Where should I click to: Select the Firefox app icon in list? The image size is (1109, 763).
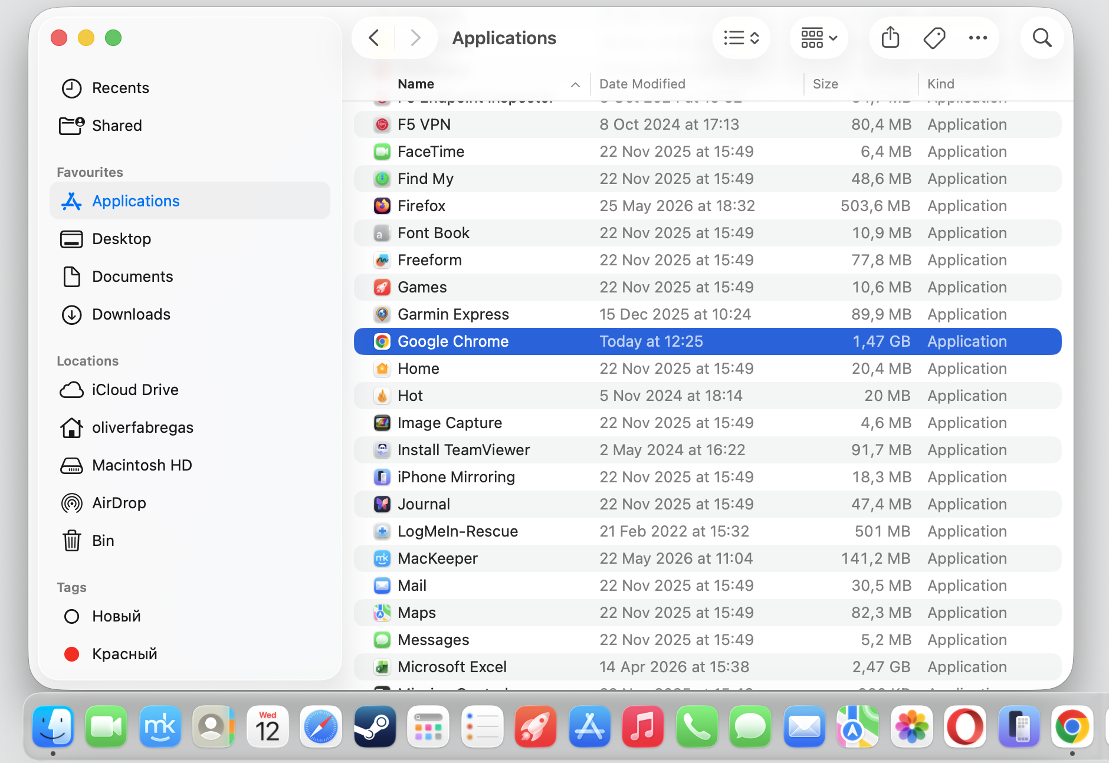click(x=382, y=206)
